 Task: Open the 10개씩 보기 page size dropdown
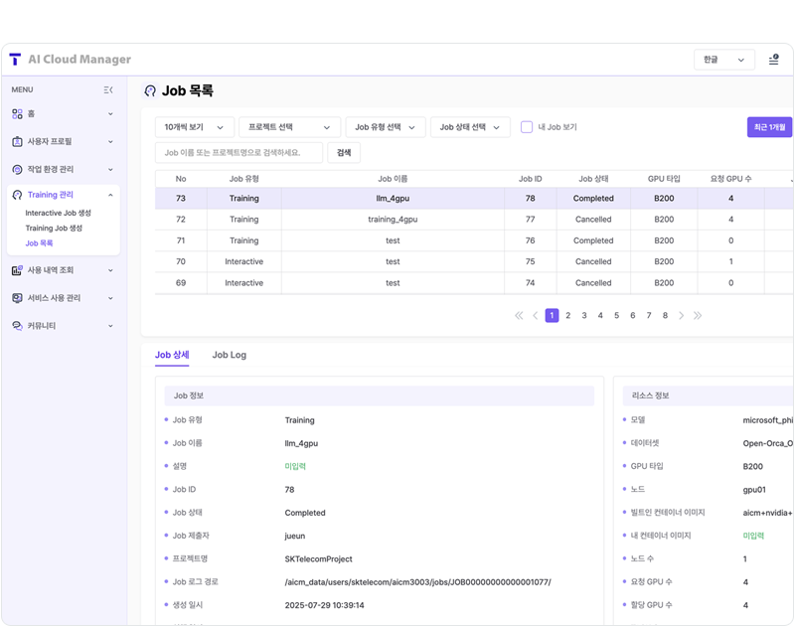coord(194,127)
